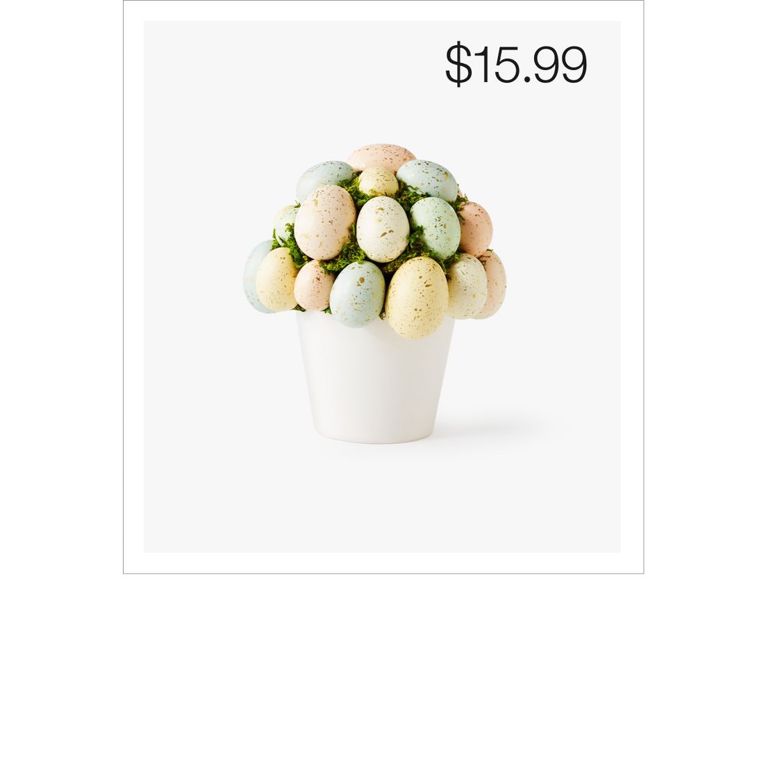Click the small yellow egg below the top egg
This screenshot has height=764, width=764.
(378, 182)
